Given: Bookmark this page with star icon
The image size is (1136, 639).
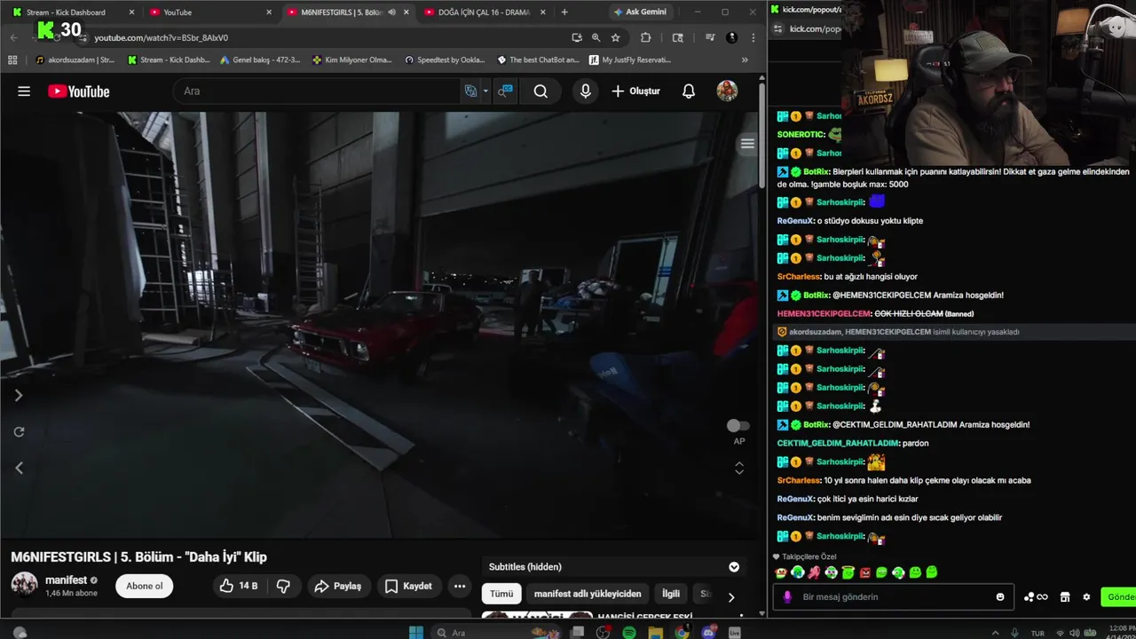Looking at the screenshot, I should [615, 37].
